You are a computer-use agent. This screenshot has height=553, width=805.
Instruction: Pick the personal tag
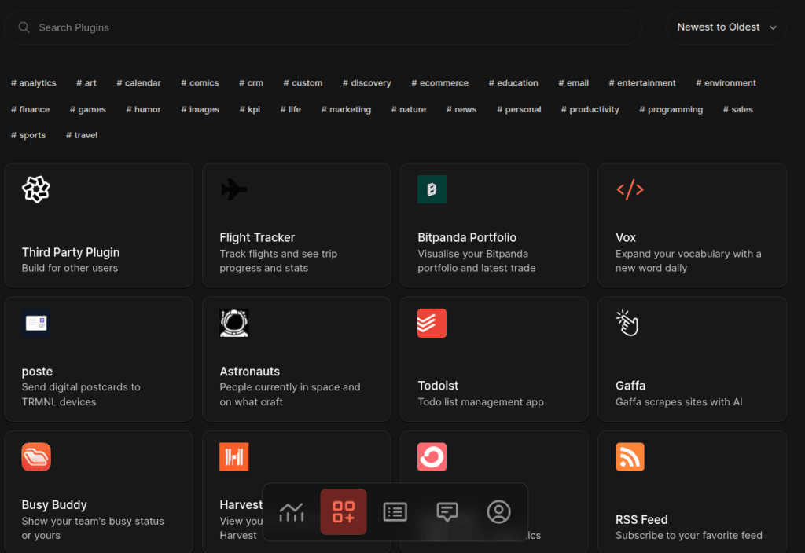pos(519,109)
